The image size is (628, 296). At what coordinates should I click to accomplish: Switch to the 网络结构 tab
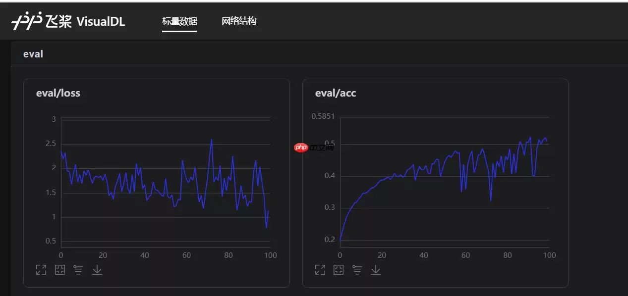pyautogui.click(x=239, y=22)
